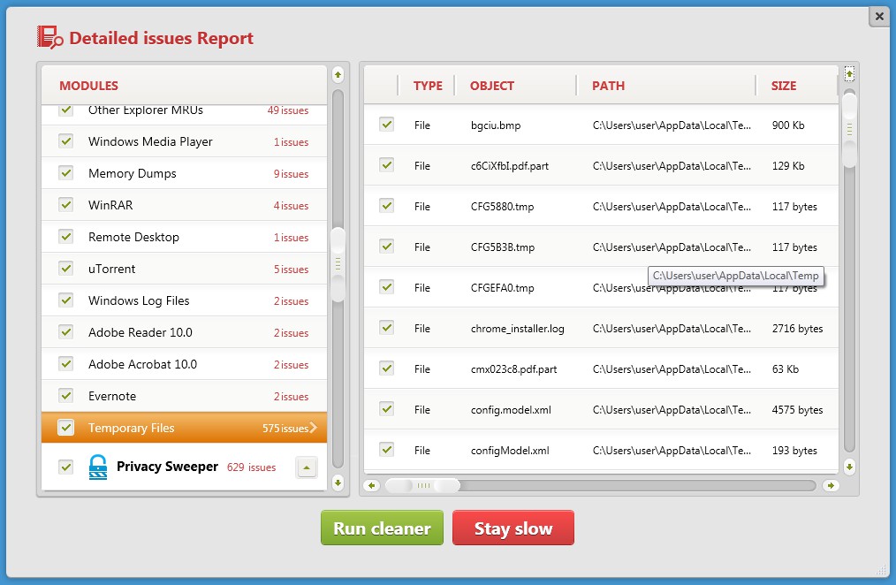
Task: Close the report dialog with X
Action: click(x=879, y=17)
